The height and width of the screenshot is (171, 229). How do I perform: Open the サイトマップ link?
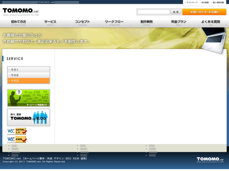pos(192,3)
